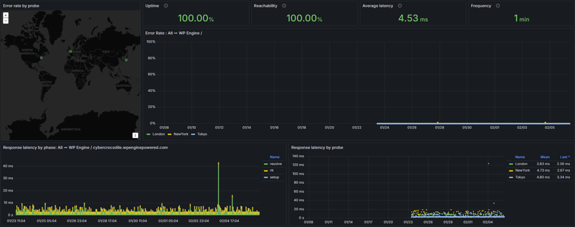Open the Error Rate WP Engine panel title
The height and width of the screenshot is (227, 575).
coord(174,33)
